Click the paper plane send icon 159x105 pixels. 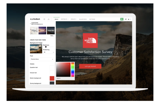tap(126, 19)
